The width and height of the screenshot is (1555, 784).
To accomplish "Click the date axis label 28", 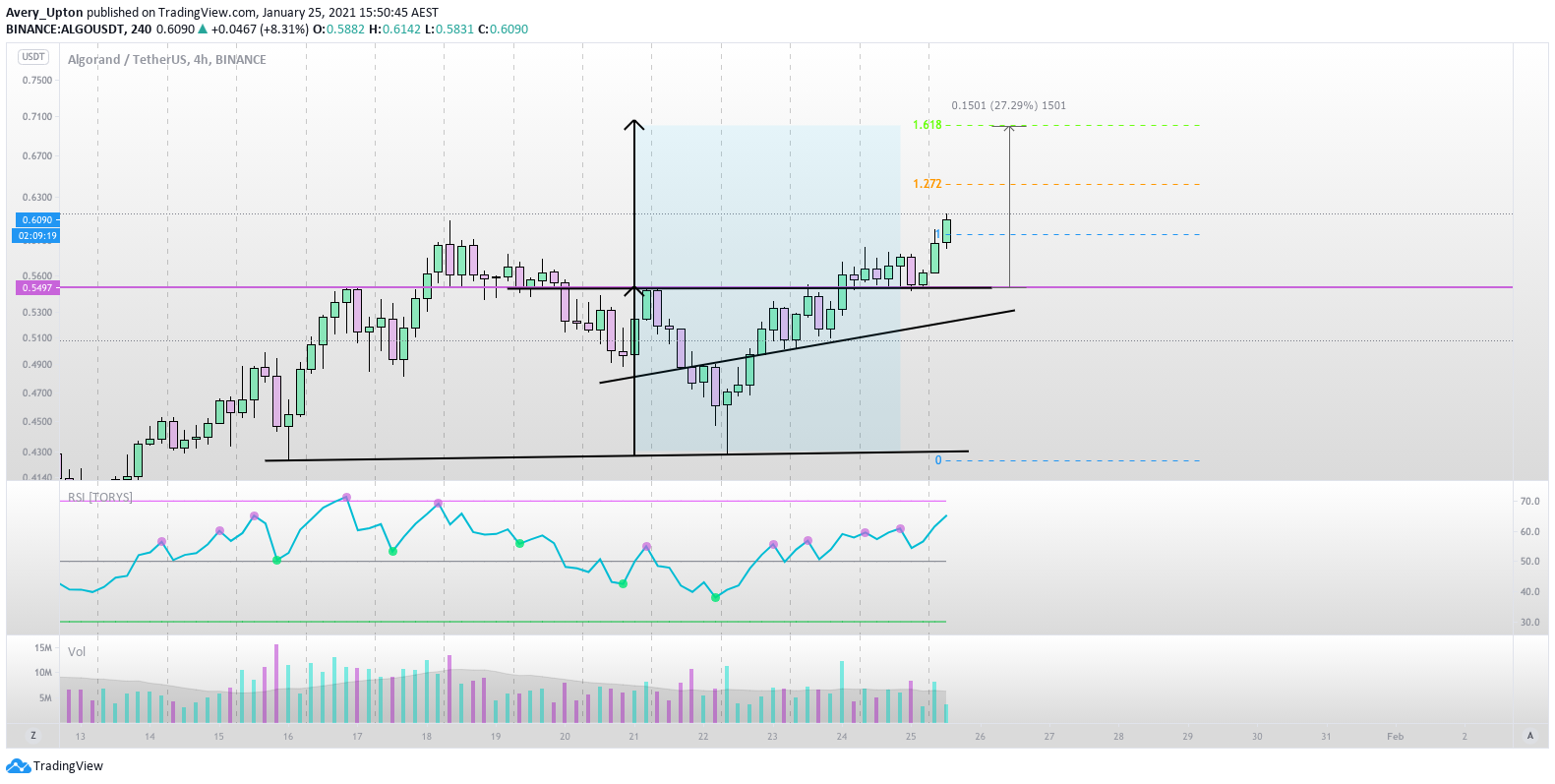I will point(1118,737).
